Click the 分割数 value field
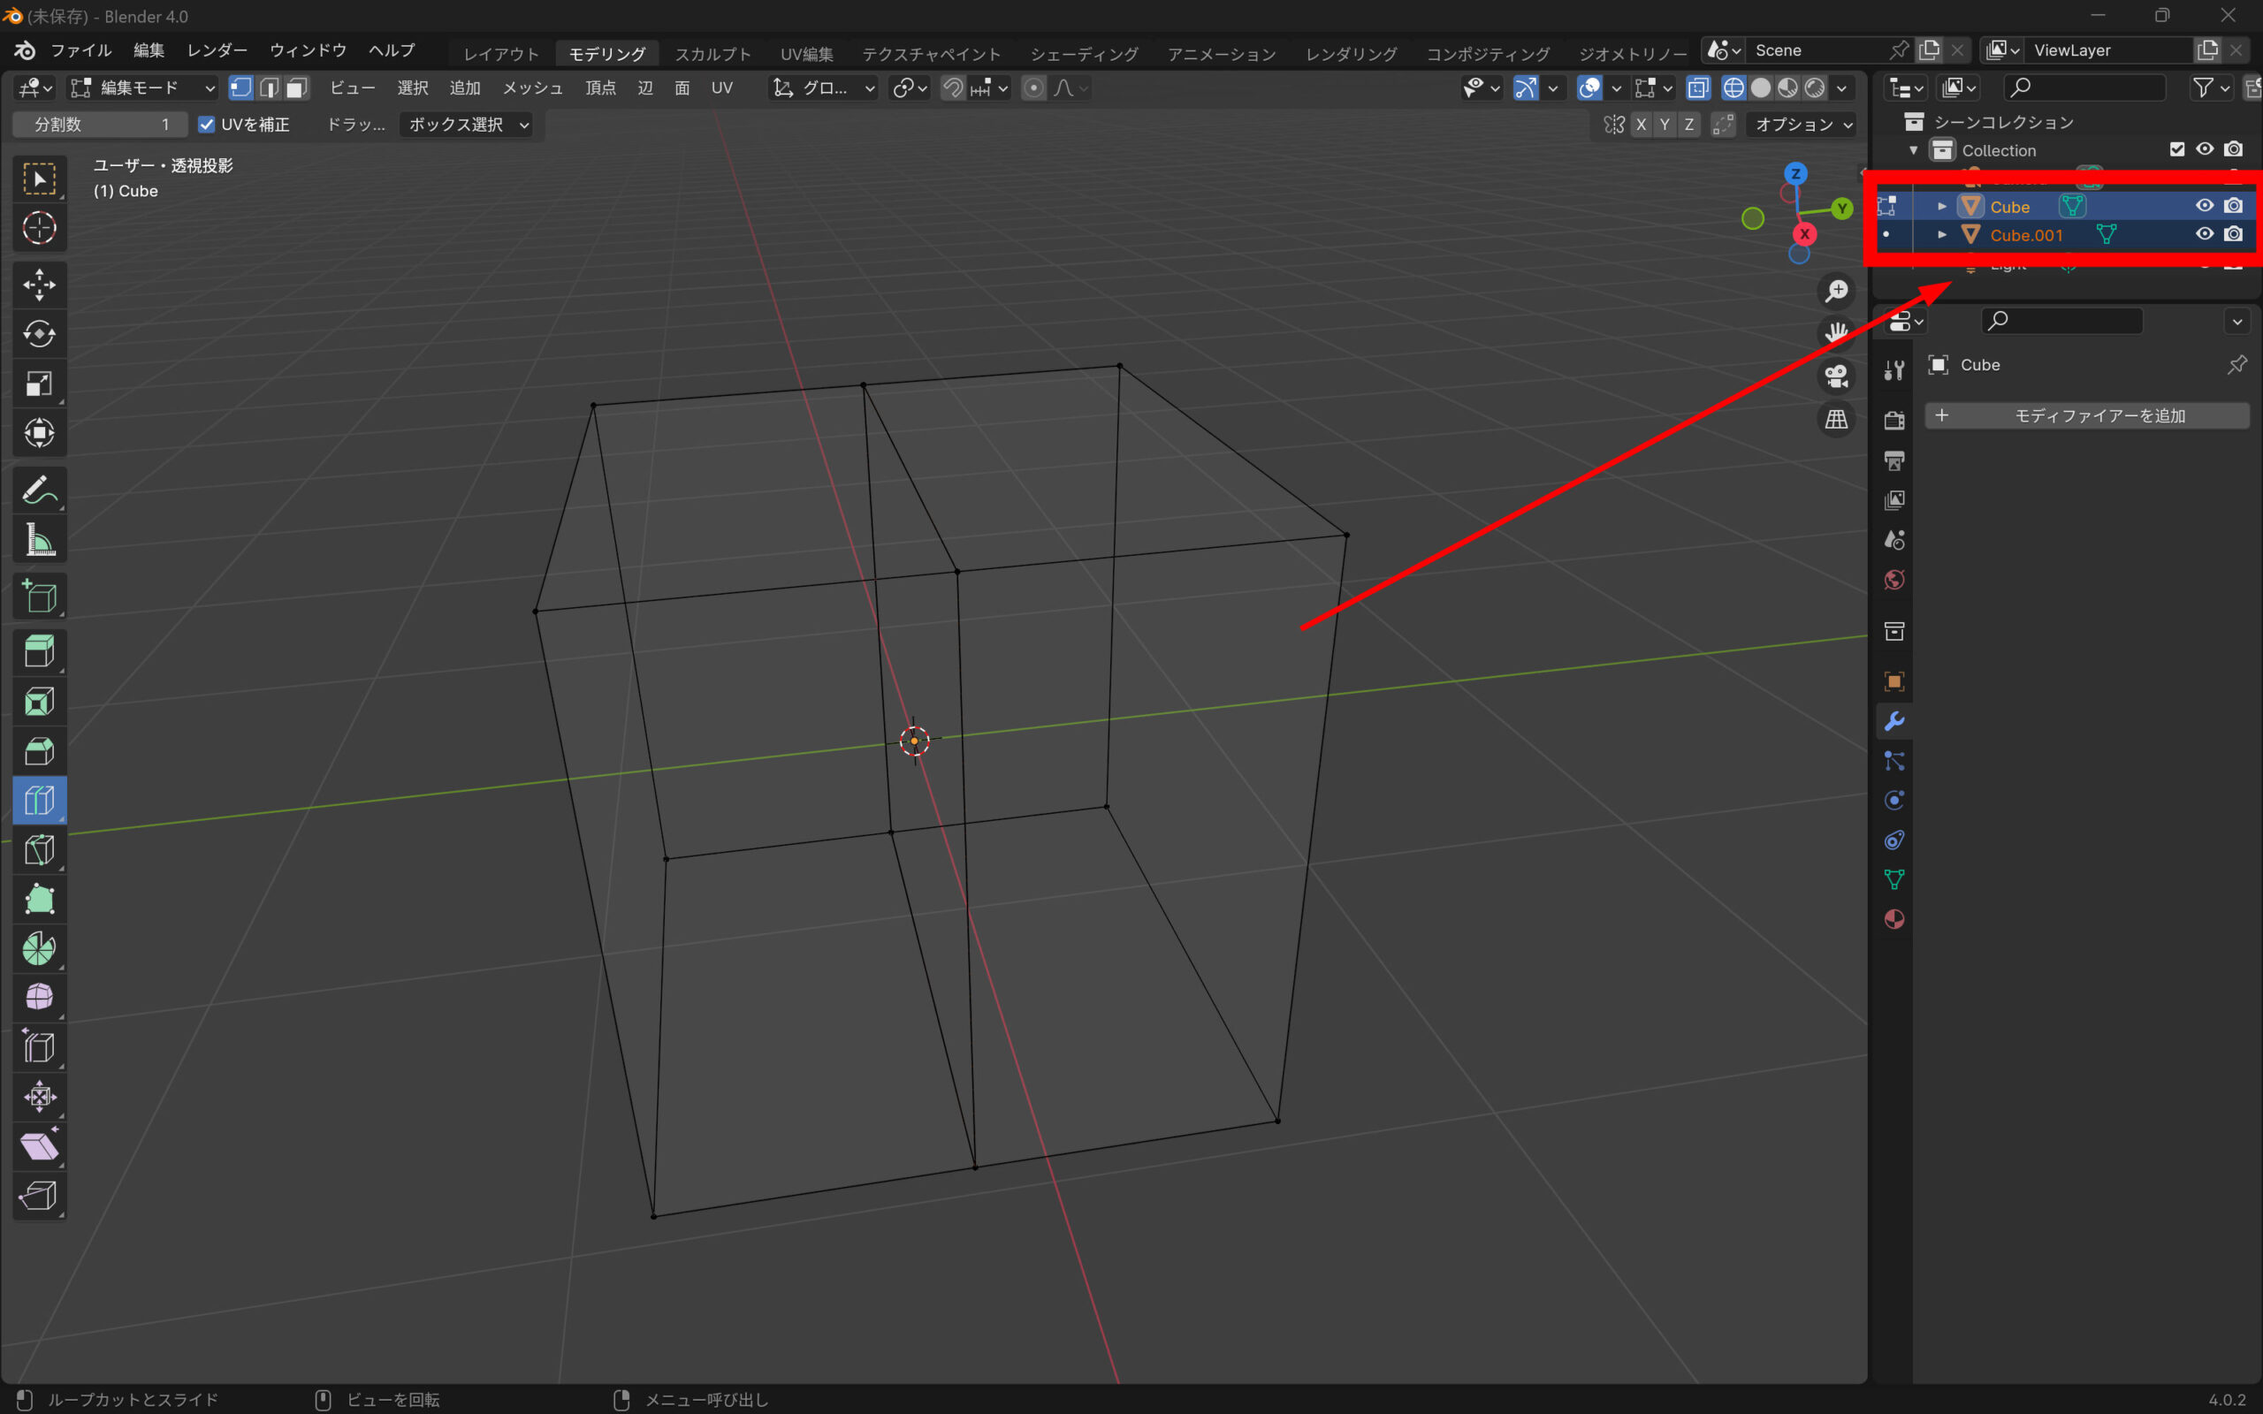This screenshot has height=1414, width=2263. point(100,125)
